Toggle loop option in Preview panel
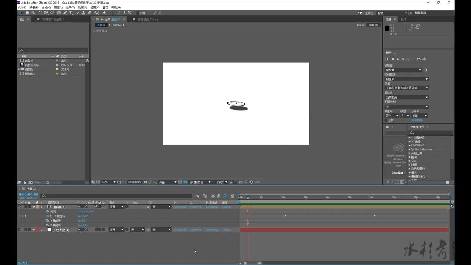The image size is (471, 265). 419,59
